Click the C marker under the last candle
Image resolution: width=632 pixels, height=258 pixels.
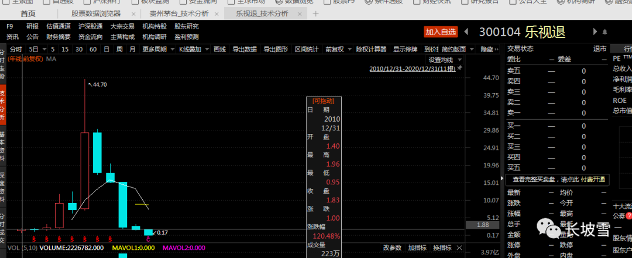pos(148,239)
